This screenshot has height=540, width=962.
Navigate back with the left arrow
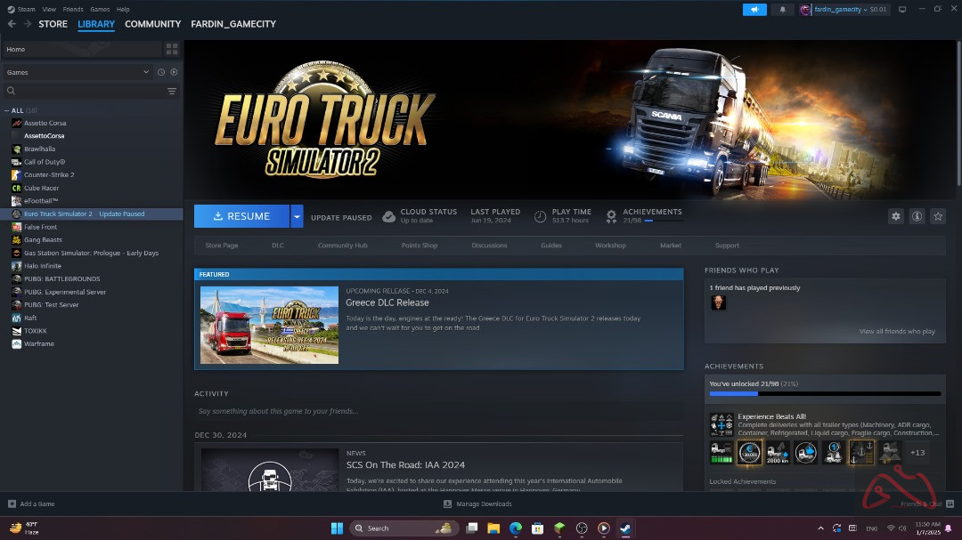12,24
